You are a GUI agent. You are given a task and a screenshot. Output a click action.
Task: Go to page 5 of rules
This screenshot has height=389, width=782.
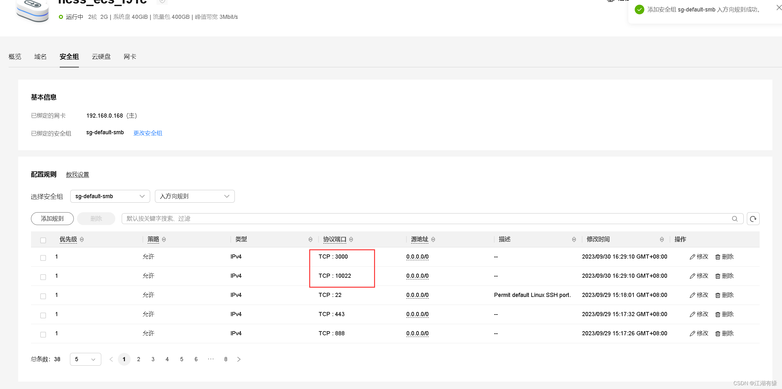point(182,359)
